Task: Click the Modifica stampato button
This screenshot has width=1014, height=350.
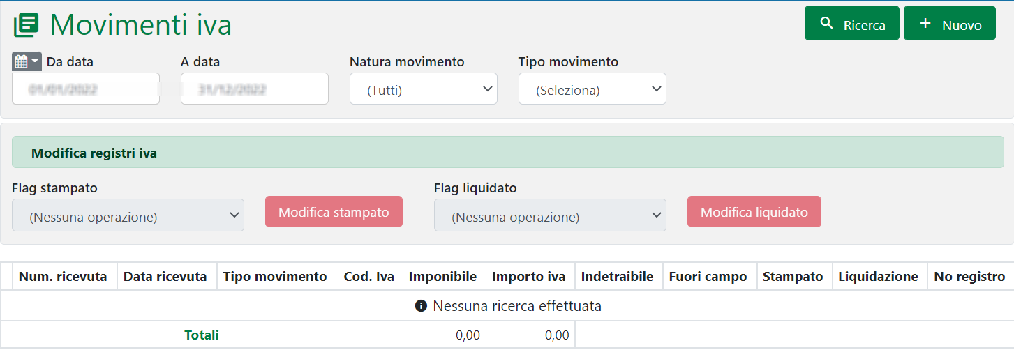Action: point(334,212)
